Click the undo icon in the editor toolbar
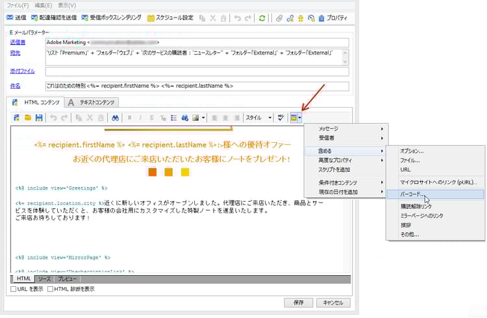487x318 pixels. [53, 117]
